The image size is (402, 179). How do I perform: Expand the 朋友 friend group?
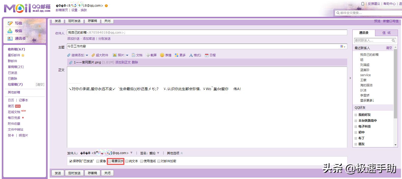(356, 144)
